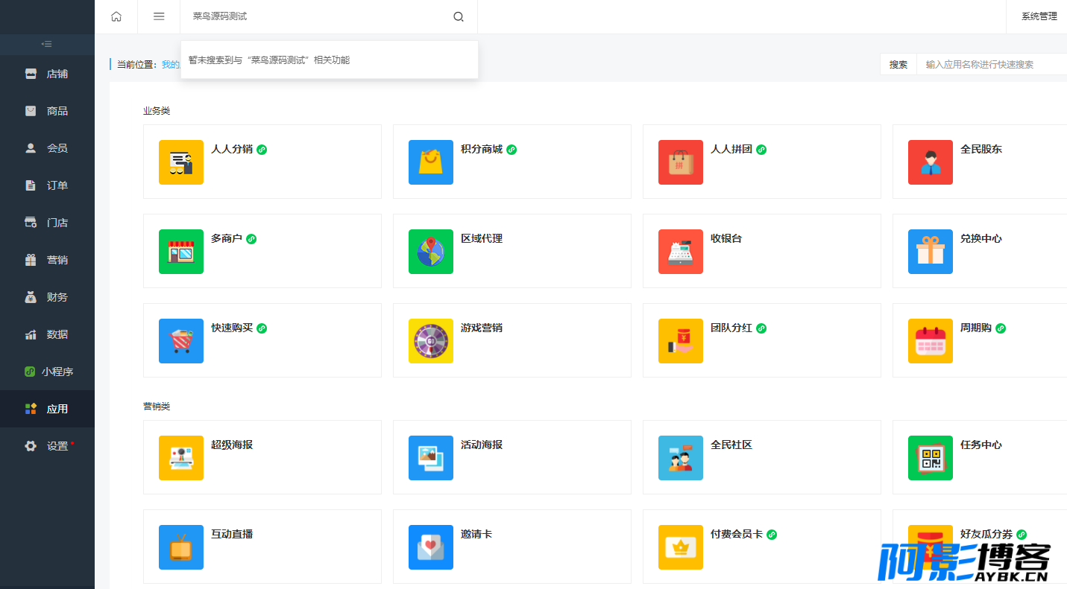Image resolution: width=1067 pixels, height=589 pixels.
Task: Click the 区域代理 app title
Action: coord(482,238)
